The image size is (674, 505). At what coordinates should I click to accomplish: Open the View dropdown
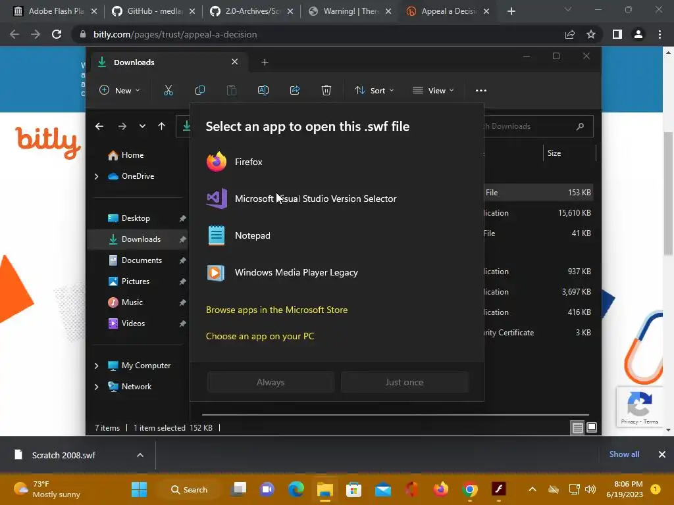pos(433,90)
